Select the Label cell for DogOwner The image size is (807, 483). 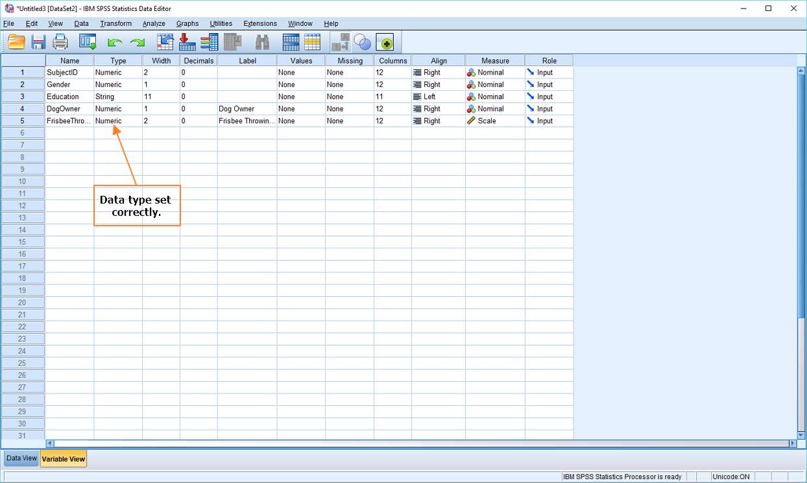[x=247, y=108]
